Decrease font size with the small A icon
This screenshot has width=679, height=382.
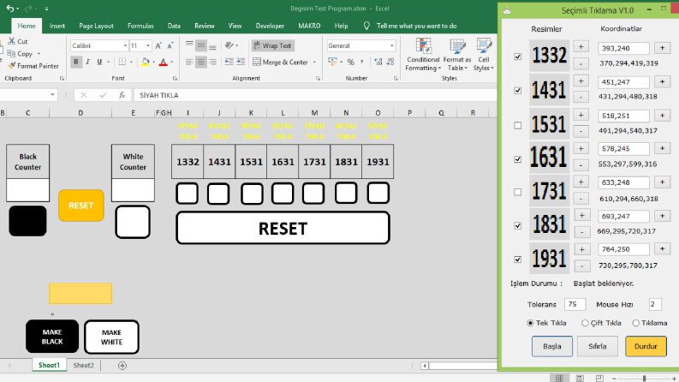click(170, 45)
